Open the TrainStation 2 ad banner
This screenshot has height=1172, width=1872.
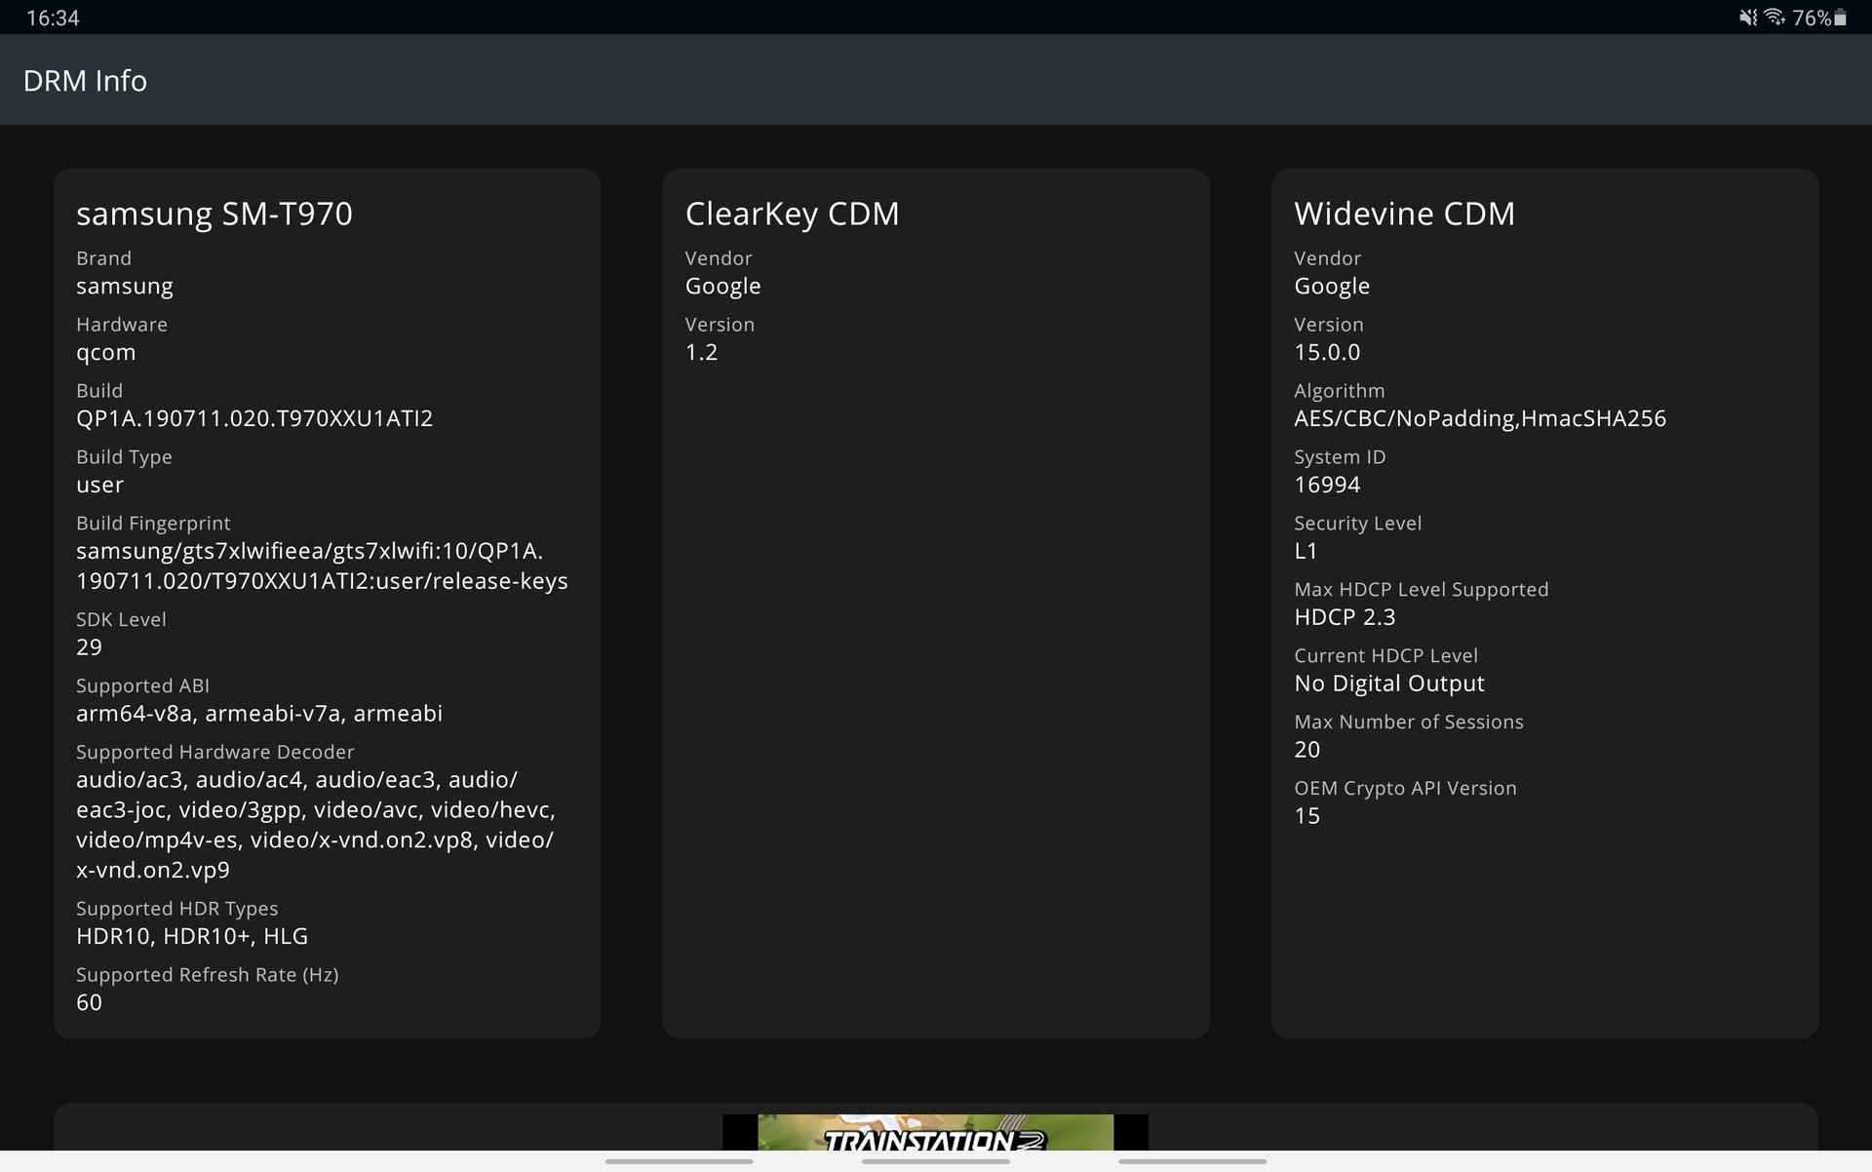[x=935, y=1133]
